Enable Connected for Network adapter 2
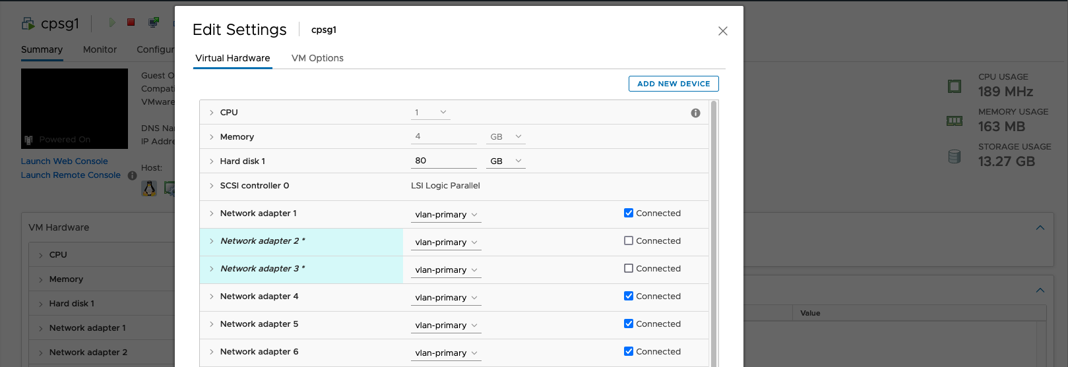Screen dimensions: 1068x367 629,241
